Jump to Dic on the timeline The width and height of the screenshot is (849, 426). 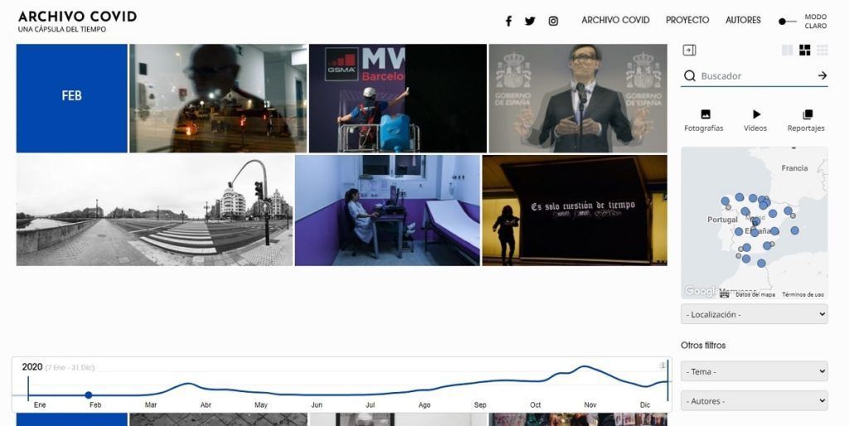point(645,405)
